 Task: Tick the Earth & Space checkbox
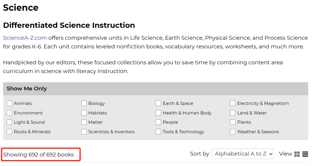tap(158, 103)
